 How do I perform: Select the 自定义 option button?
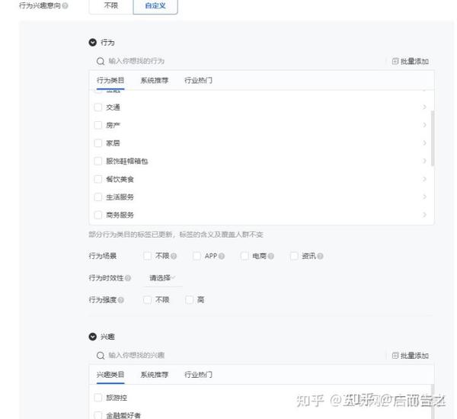[155, 6]
